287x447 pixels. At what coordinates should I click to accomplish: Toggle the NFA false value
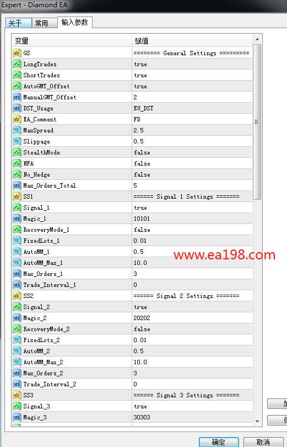(192, 163)
